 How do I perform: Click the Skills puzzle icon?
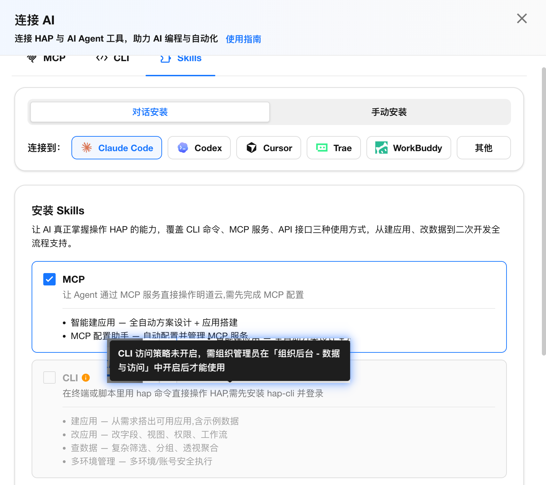pos(166,59)
